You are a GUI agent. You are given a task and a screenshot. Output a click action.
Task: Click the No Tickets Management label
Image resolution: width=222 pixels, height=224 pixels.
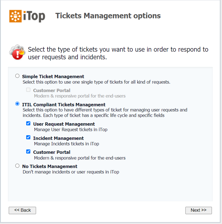pyautogui.click(x=50, y=166)
